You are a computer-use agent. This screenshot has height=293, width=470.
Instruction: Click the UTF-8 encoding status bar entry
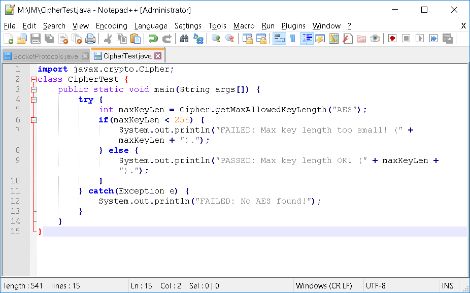pyautogui.click(x=376, y=286)
